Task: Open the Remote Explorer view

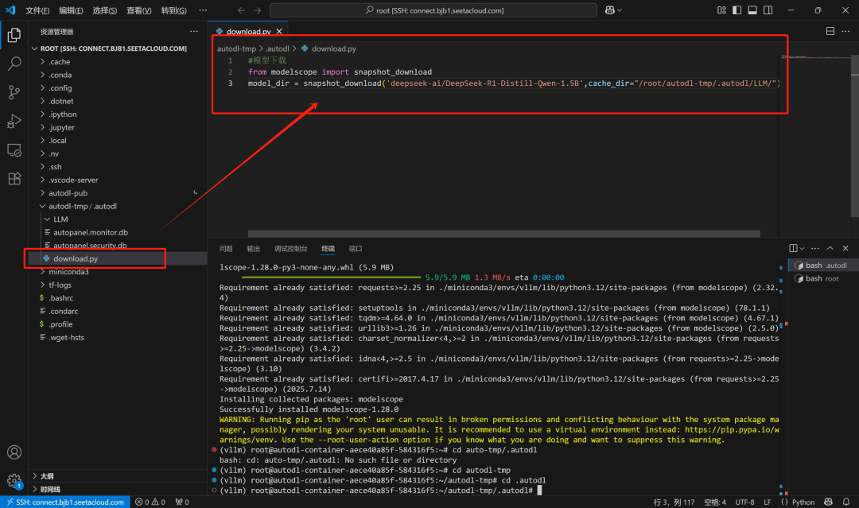Action: click(14, 150)
